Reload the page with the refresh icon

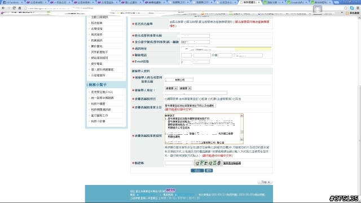coord(14,8)
